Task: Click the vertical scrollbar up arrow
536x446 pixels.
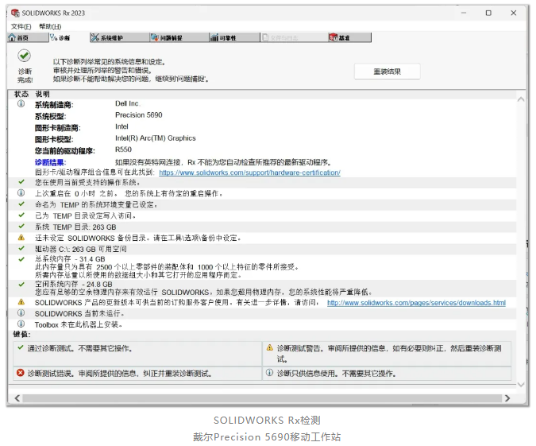Action: point(521,99)
